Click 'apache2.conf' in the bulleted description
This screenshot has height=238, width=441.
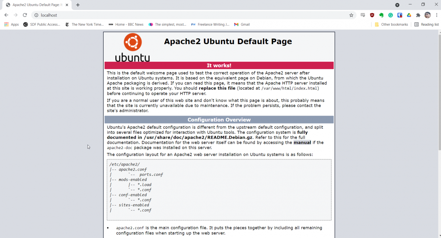pos(130,228)
